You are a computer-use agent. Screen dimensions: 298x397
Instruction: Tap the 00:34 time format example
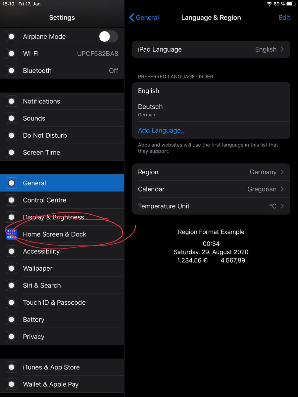[211, 244]
